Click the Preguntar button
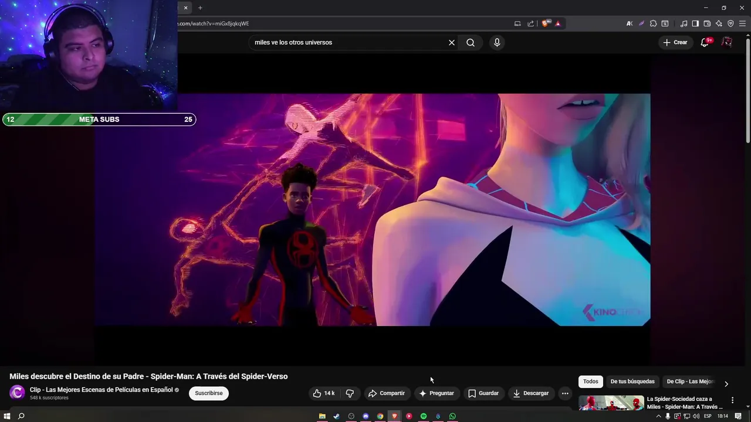This screenshot has height=422, width=751. [x=437, y=393]
